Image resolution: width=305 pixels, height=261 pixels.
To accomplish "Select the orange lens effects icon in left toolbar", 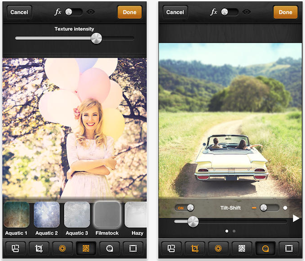I will tap(62, 249).
